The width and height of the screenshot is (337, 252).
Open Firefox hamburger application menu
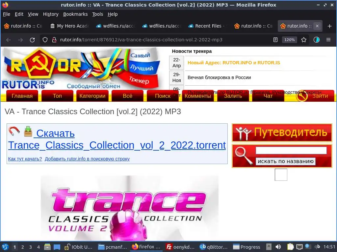click(x=328, y=40)
